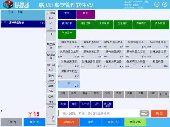Increase quantity with the +1 button
This screenshot has width=170, height=127.
tap(51, 26)
